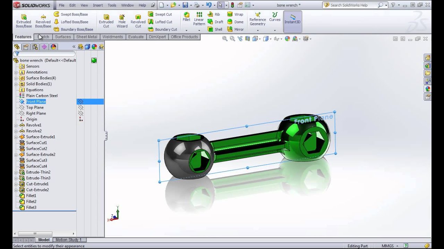This screenshot has height=249, width=444.
Task: Click the Wrap feature tool
Action: coord(235,14)
